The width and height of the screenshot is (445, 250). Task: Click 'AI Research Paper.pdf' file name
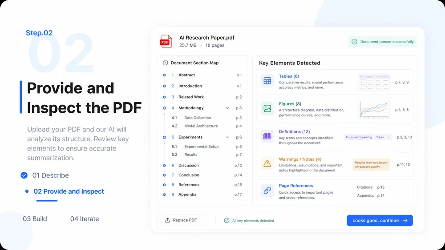[x=207, y=38]
